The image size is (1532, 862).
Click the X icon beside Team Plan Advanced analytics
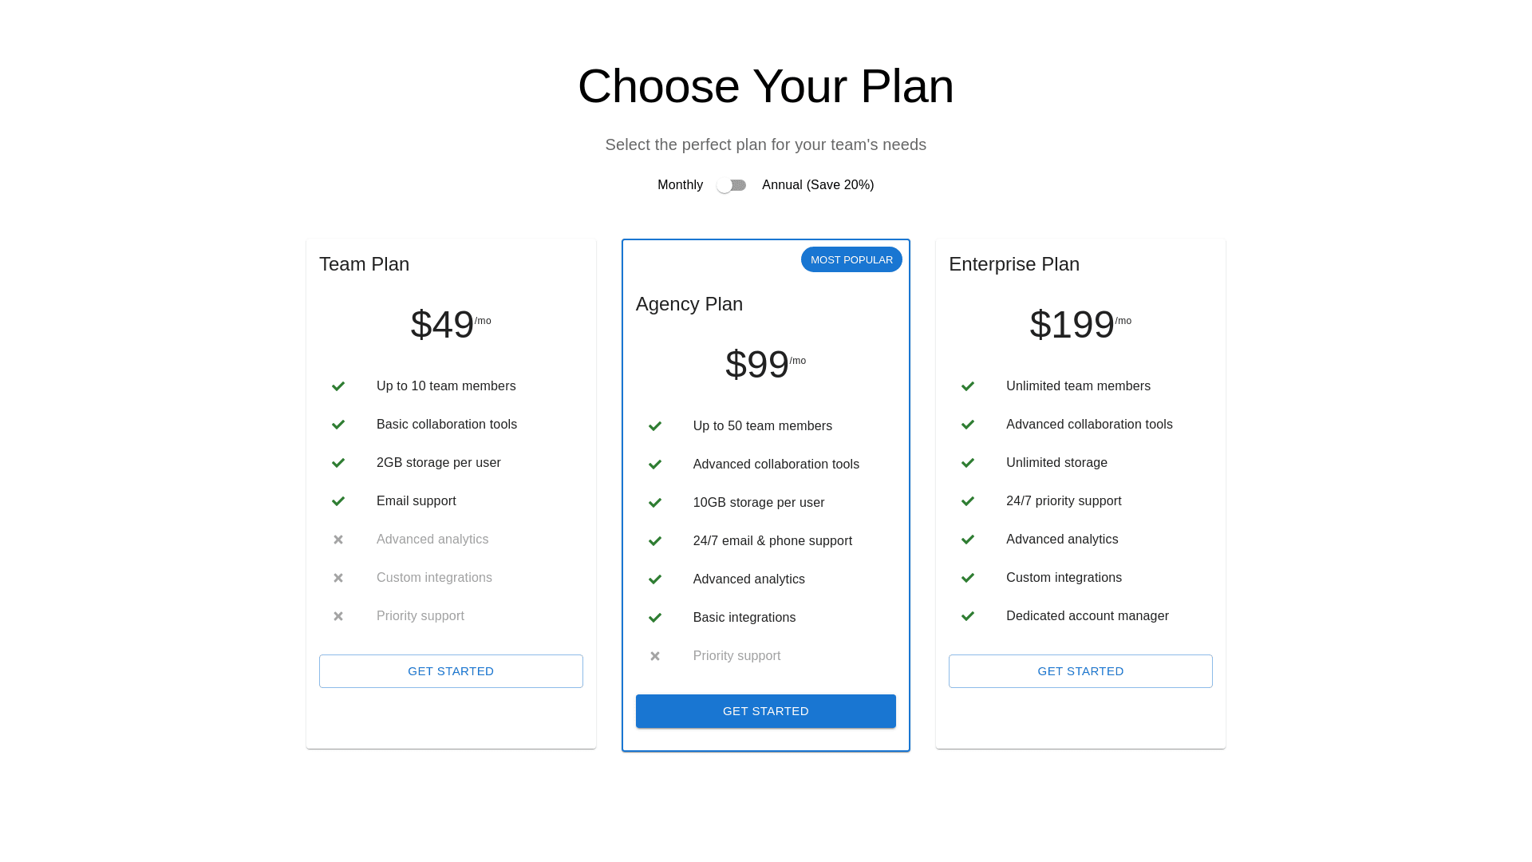coord(338,540)
